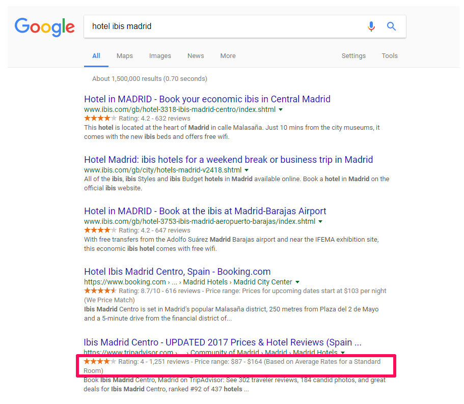Screen dimensions: 464x404
Task: Expand dropdown arrow next to tripadvisor breadcrumb
Action: point(343,353)
